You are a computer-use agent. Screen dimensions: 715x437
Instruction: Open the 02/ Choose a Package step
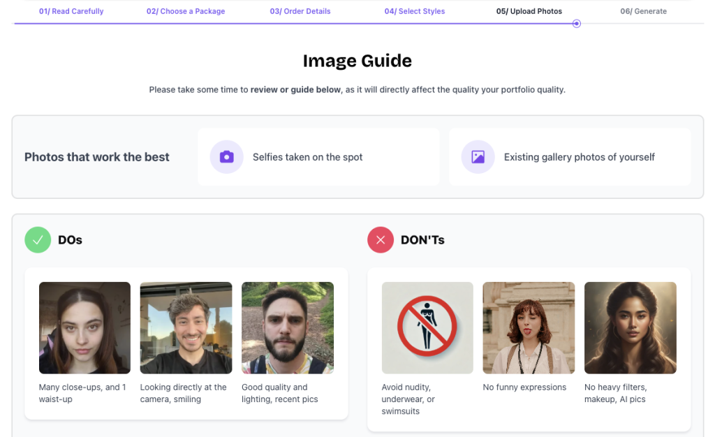(185, 11)
